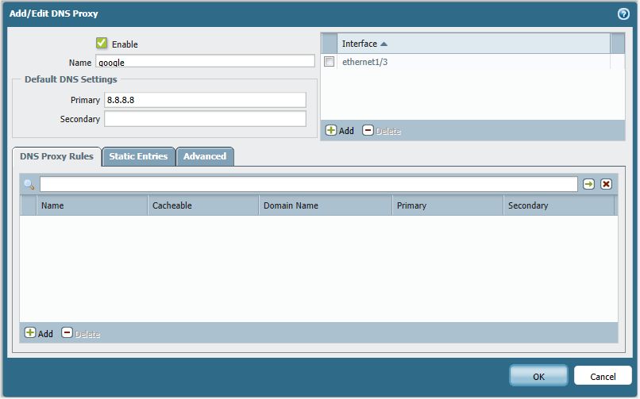The width and height of the screenshot is (640, 399).
Task: Click the rules filter search box
Action: coord(309,184)
